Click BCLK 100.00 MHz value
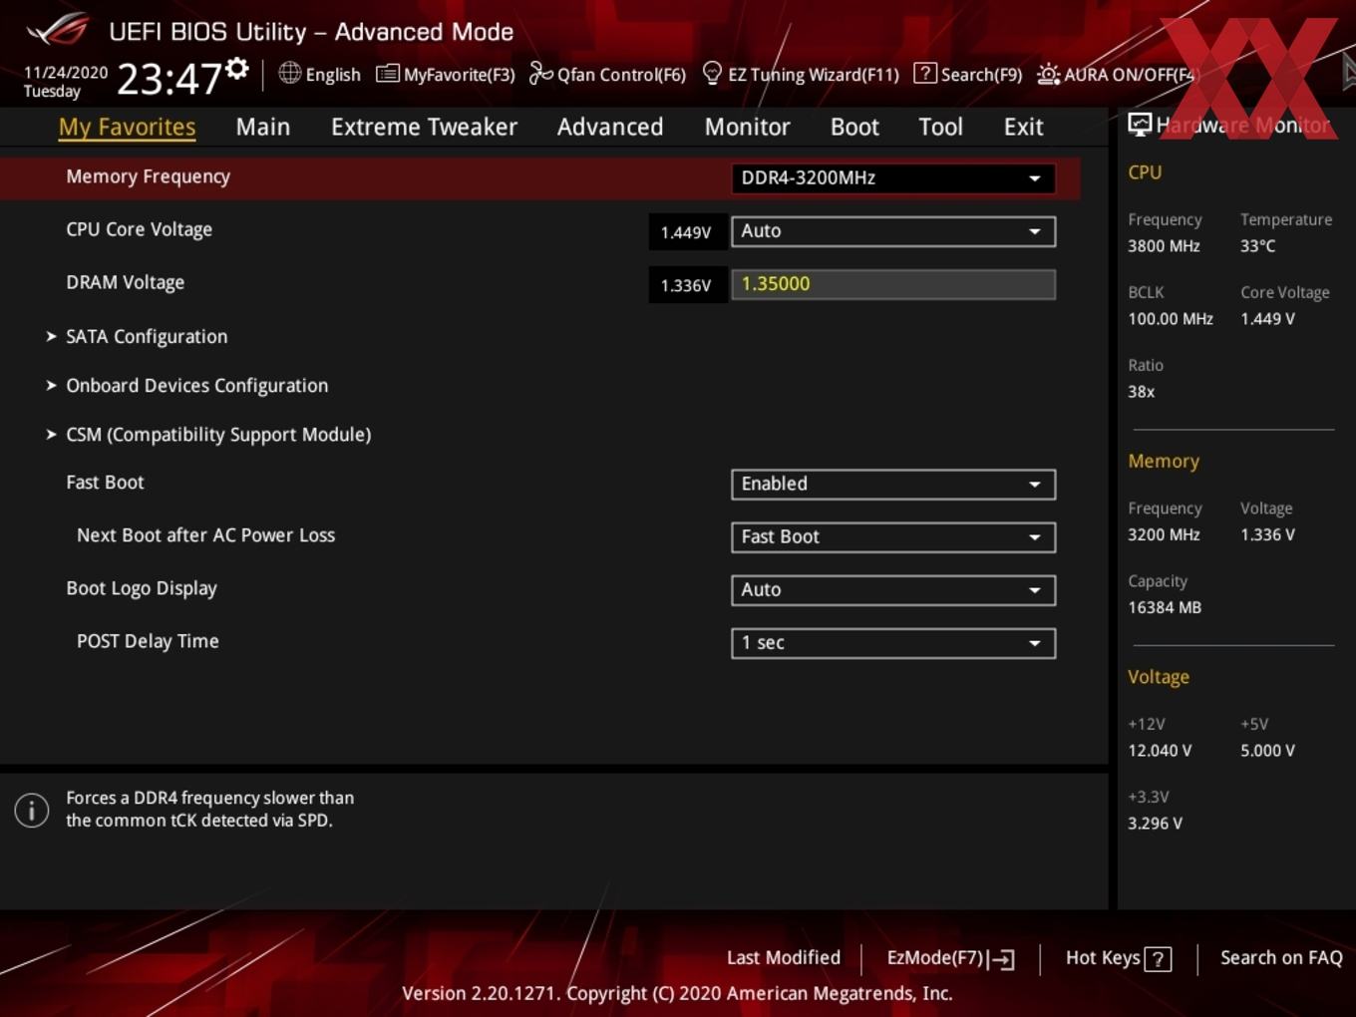The height and width of the screenshot is (1017, 1356). pos(1171,319)
